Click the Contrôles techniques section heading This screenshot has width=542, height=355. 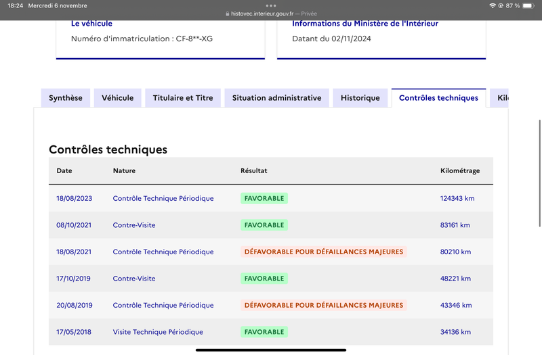(x=108, y=149)
